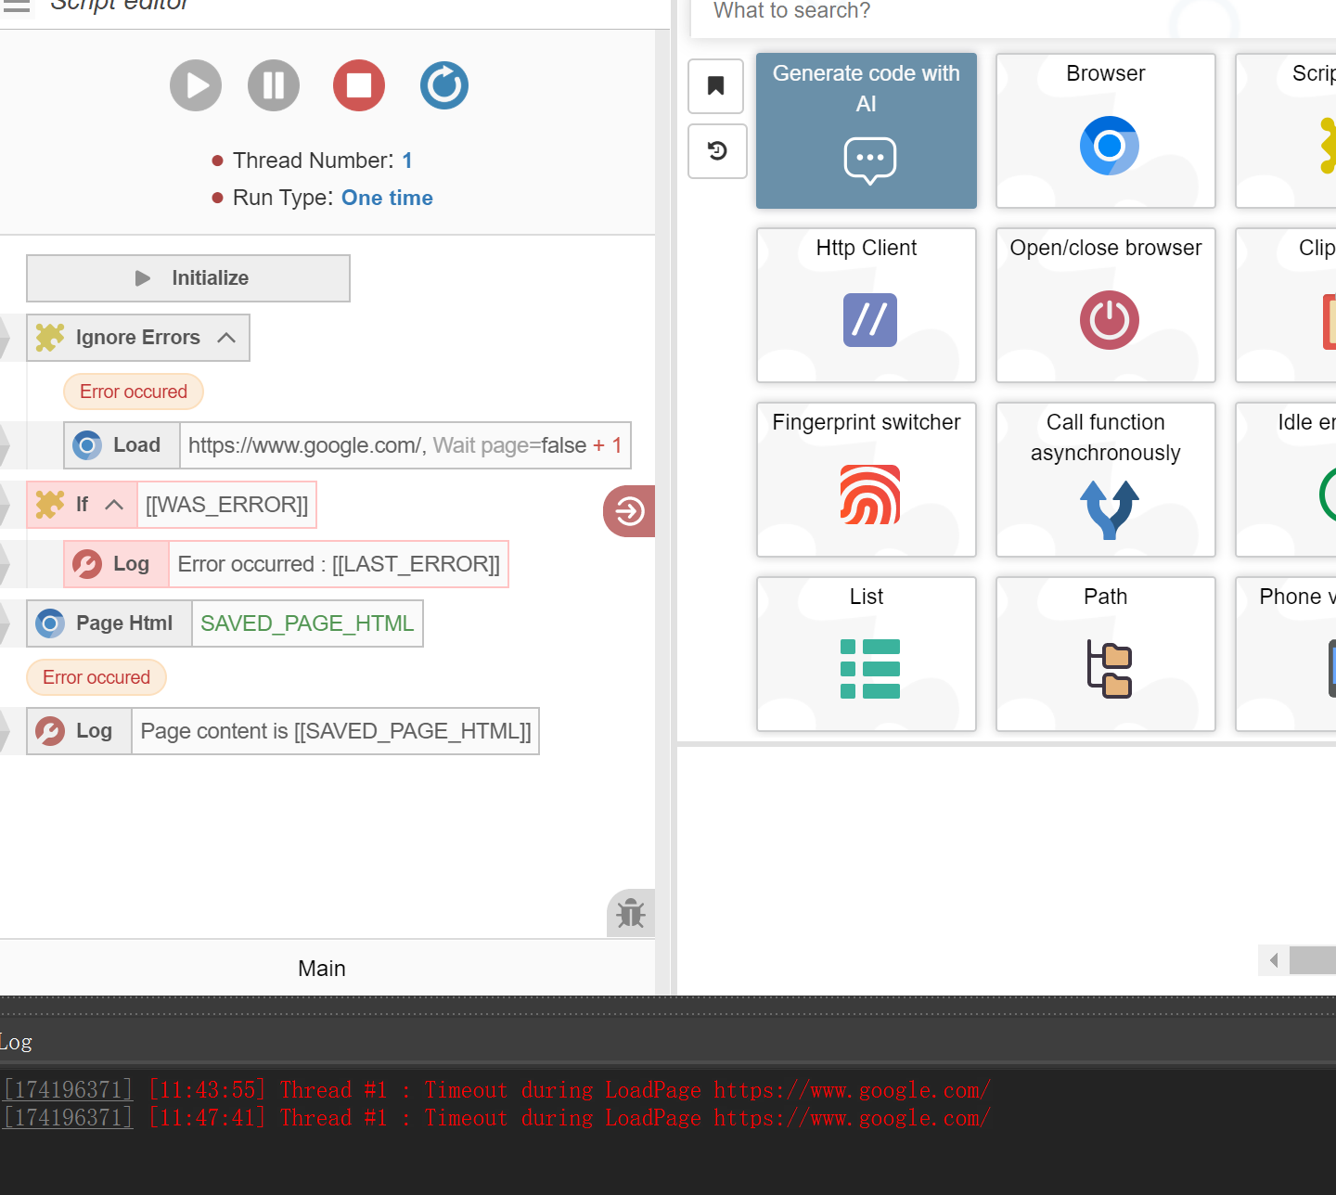1336x1195 pixels.
Task: Open the debugger bug icon
Action: (630, 913)
